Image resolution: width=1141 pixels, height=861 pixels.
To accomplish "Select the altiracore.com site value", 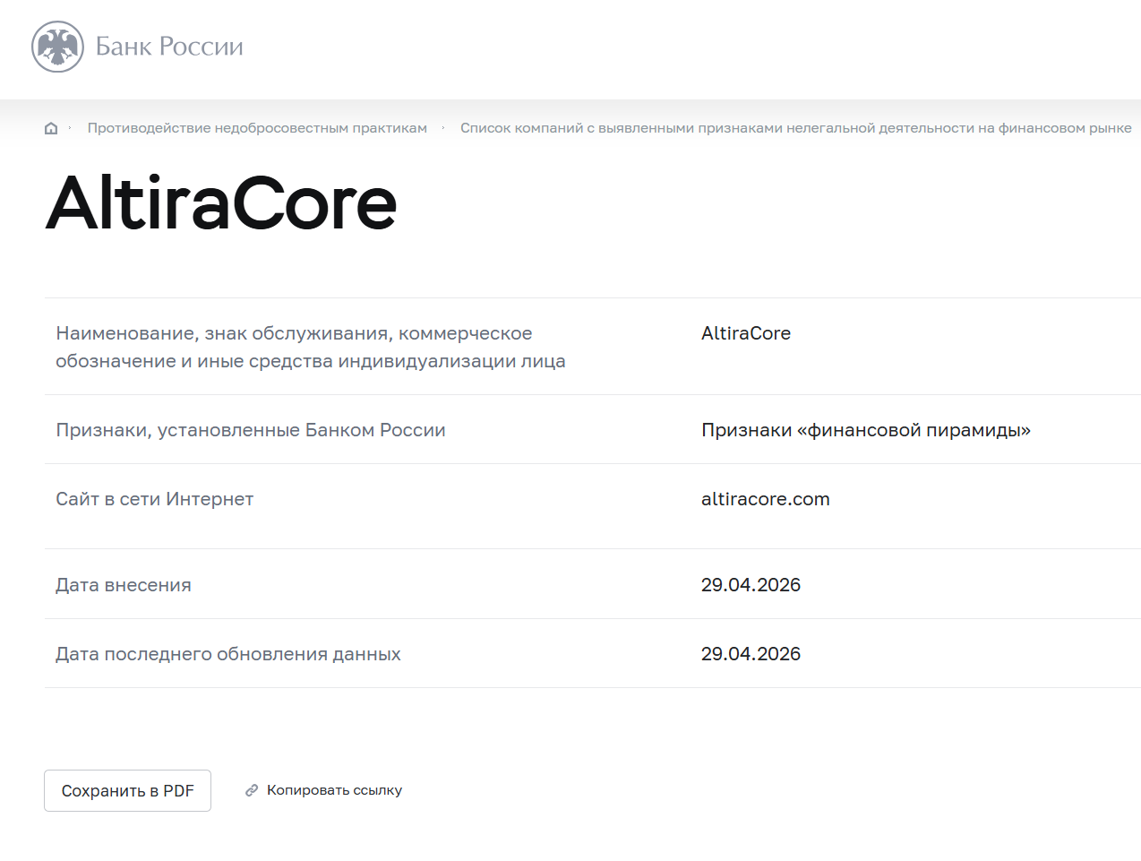I will (x=766, y=499).
